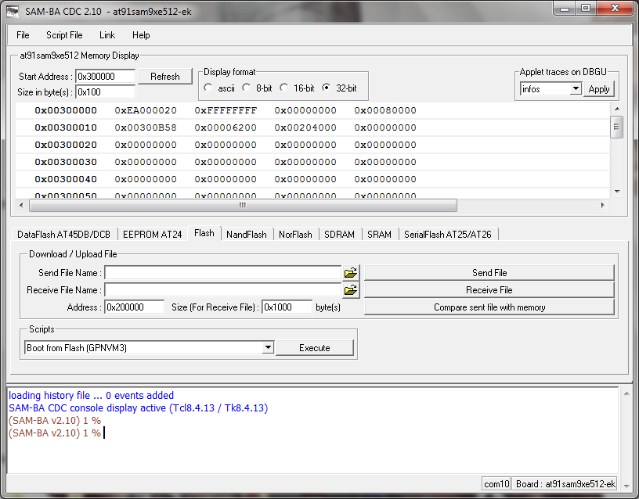Expand the Boot from Flash scripts dropdown

point(268,347)
